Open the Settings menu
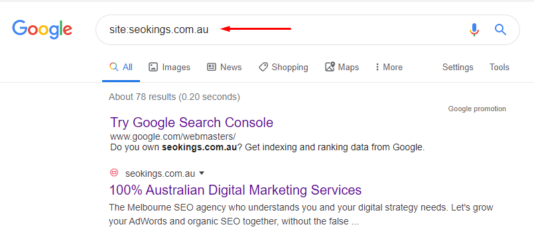 (458, 68)
